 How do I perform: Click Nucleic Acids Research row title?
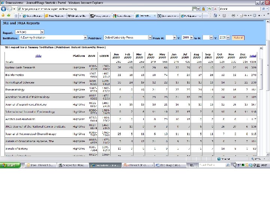[20, 67]
